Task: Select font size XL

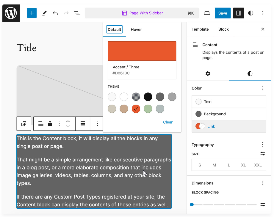Action: 243,165
